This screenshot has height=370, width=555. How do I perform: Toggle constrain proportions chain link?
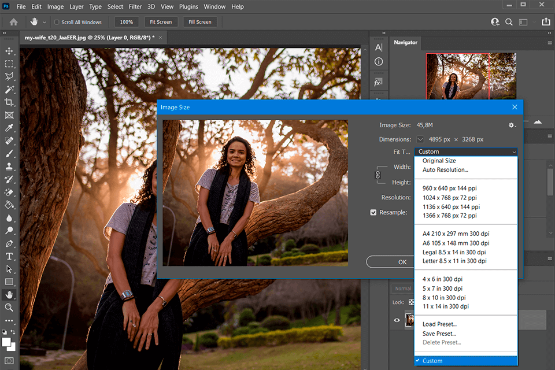click(x=378, y=175)
